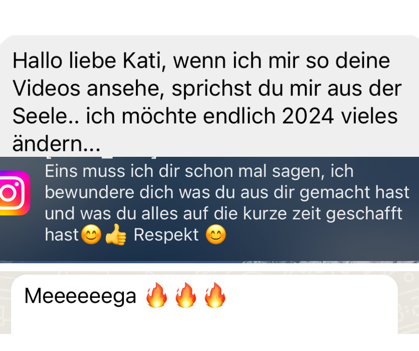Open the 'Hallo liebe Kati' message bubble

(209, 96)
